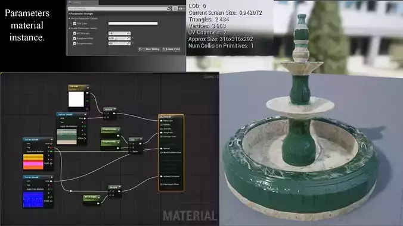Click the Save Child button
This screenshot has height=226, width=403.
click(172, 49)
